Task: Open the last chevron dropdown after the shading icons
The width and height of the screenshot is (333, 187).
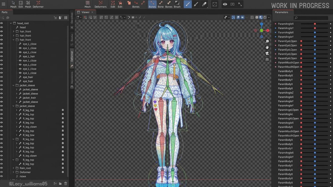Action: tap(269, 17)
